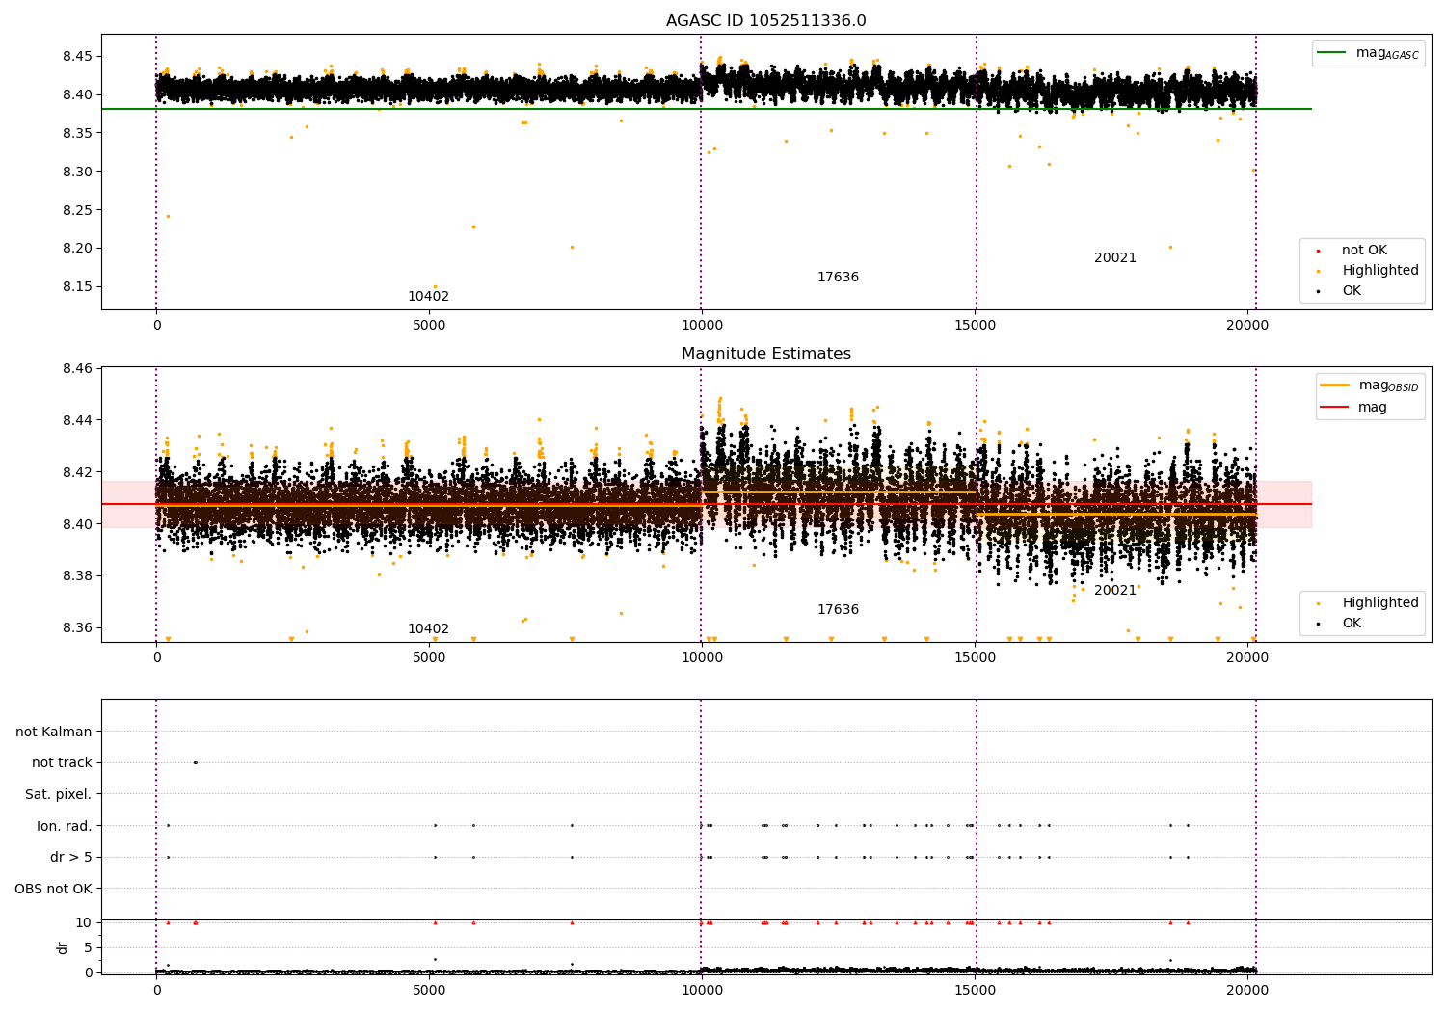Click the 20000 x-axis tick under the dr plot
Image resolution: width=1446 pixels, height=1012 pixels.
coord(1247,990)
